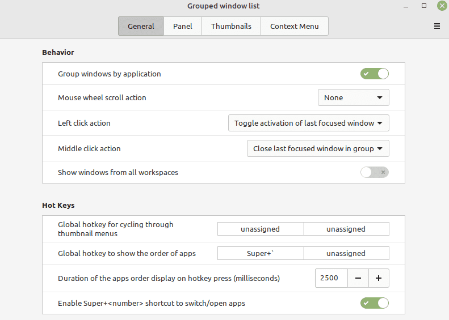Maximize the Grouped window list window
Screen dimensions: 449x320
[x=424, y=6]
